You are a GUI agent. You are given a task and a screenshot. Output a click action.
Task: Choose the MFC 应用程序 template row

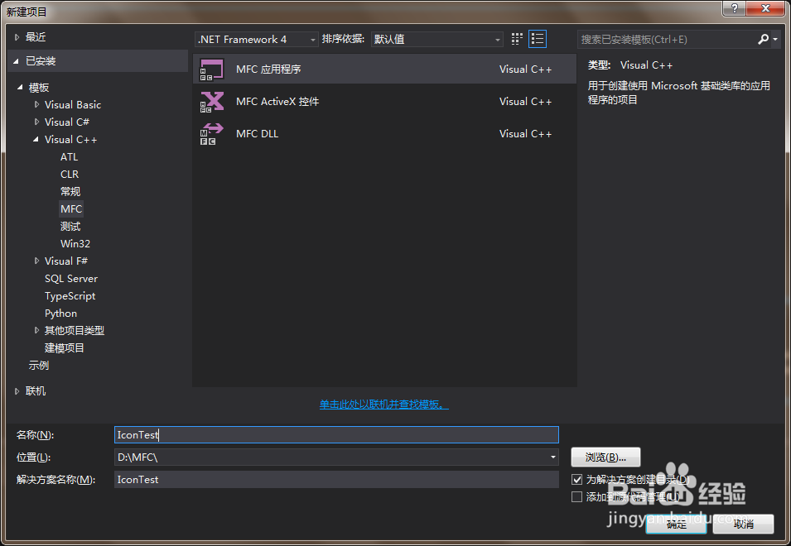(384, 69)
